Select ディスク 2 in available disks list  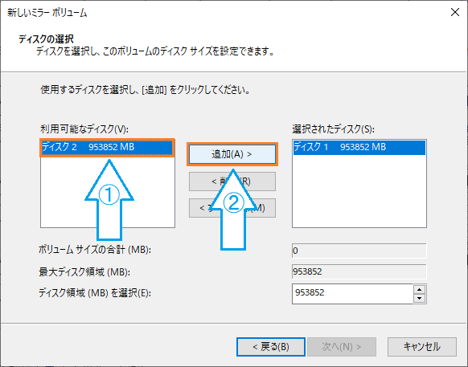107,147
